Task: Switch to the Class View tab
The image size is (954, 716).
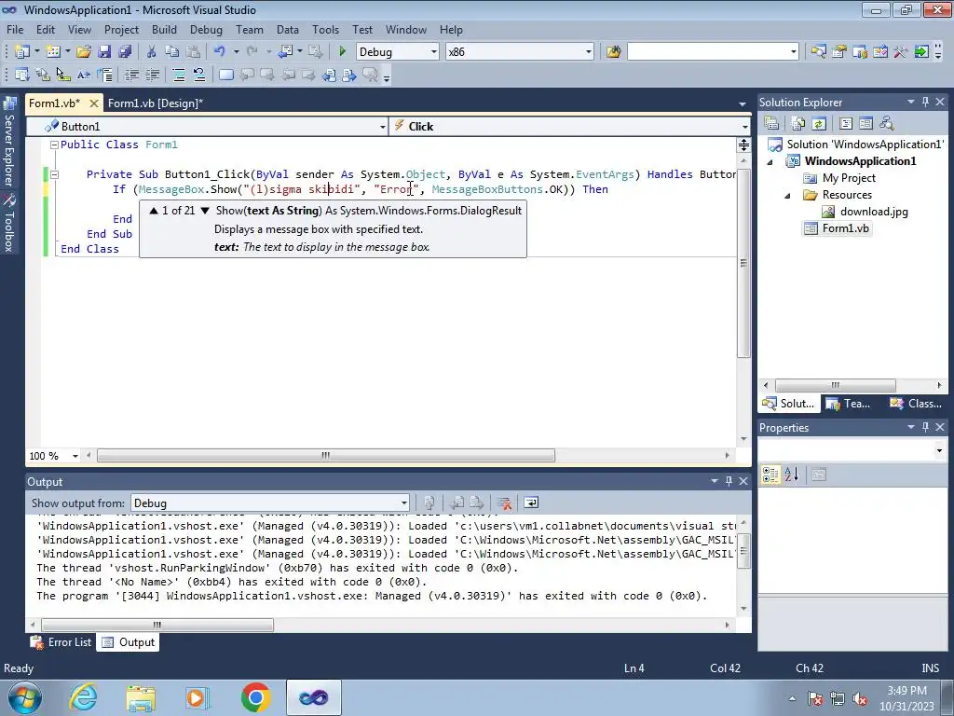Action: pyautogui.click(x=917, y=403)
